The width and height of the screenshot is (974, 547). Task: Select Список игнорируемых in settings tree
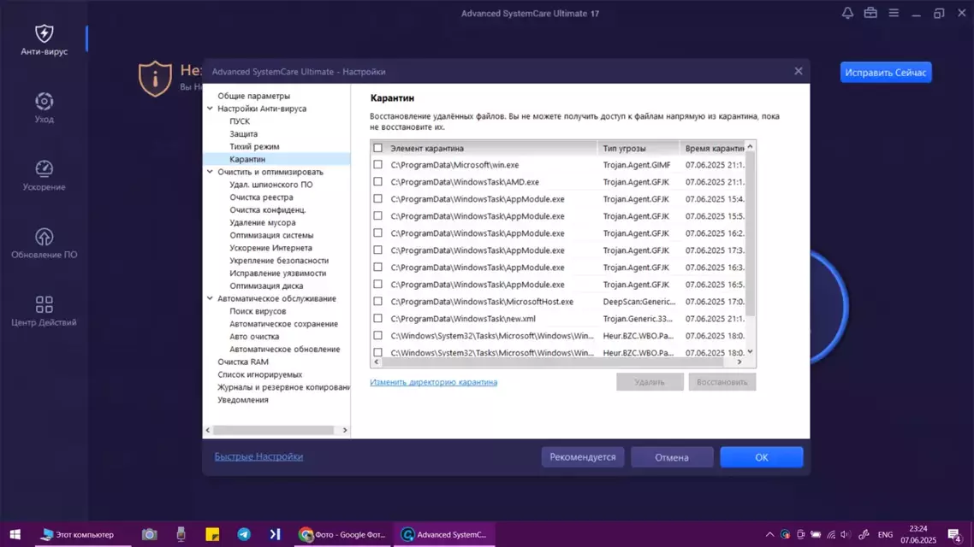pyautogui.click(x=259, y=374)
